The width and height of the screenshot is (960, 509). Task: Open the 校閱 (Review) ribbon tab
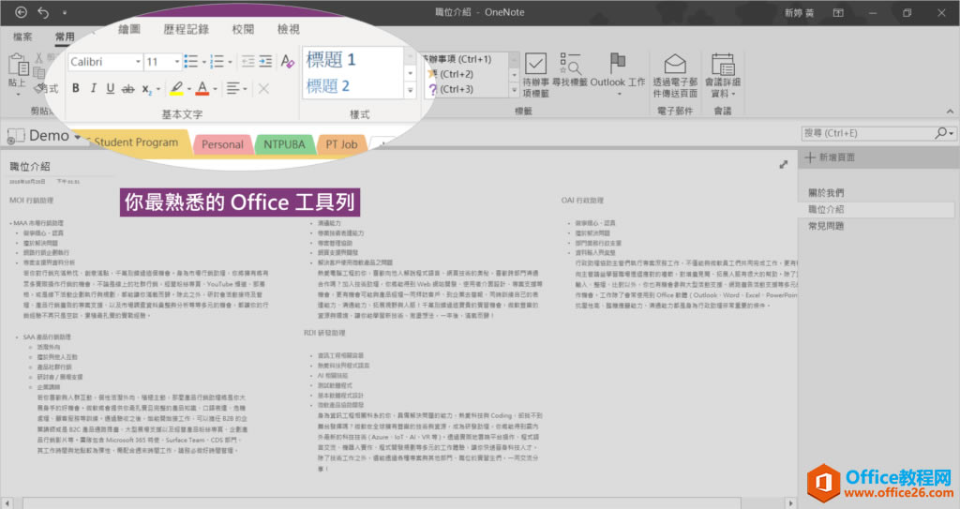coord(243,29)
